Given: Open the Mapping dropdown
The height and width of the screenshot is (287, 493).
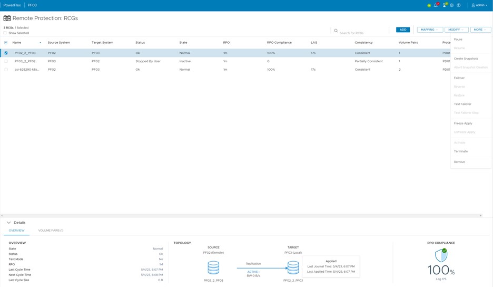Looking at the screenshot, I should [x=429, y=30].
